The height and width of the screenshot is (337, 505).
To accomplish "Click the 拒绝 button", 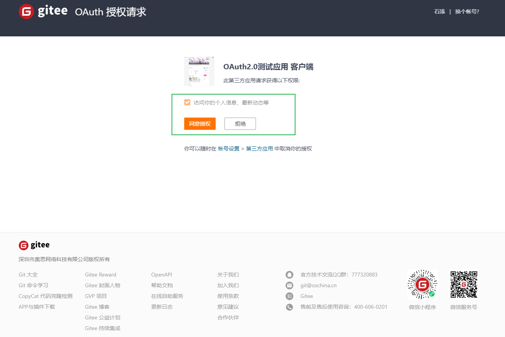I will (x=240, y=123).
